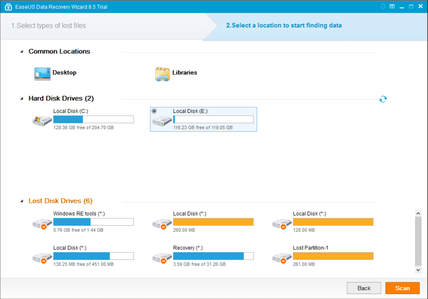The height and width of the screenshot is (299, 428).
Task: Click the lost drives scrollbar down arrow
Action: point(419,270)
